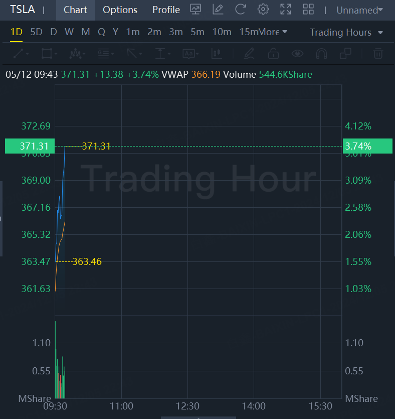
Task: Click the TSLA ticker symbol
Action: [x=23, y=10]
